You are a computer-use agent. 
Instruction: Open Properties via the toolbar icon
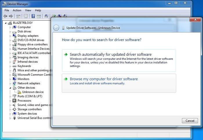tap(26, 16)
